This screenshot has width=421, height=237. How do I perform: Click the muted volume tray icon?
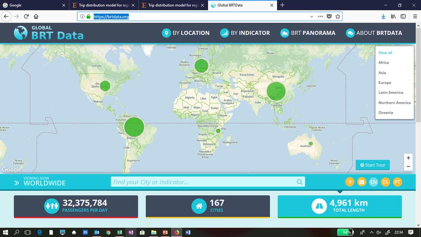[x=379, y=232]
